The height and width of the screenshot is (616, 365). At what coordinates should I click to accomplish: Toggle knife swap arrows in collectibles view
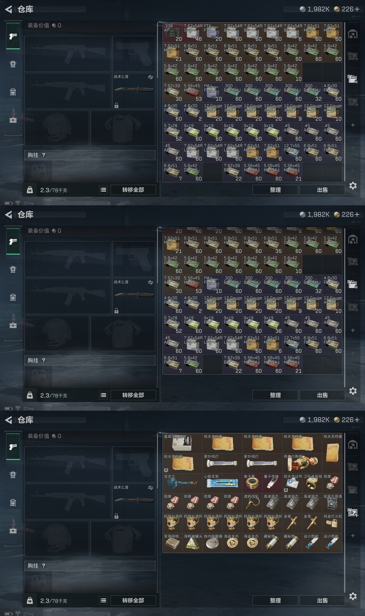pos(151,488)
